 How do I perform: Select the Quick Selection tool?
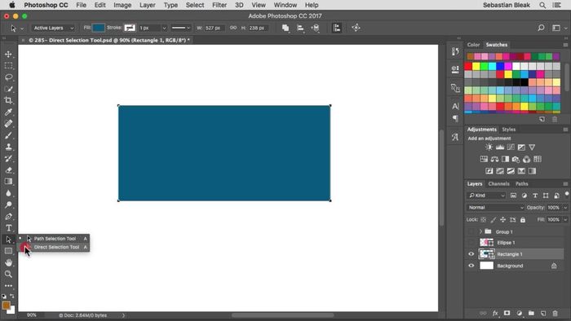point(8,89)
